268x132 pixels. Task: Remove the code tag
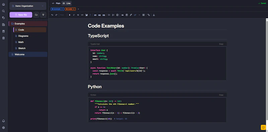pyautogui.click(x=74, y=9)
